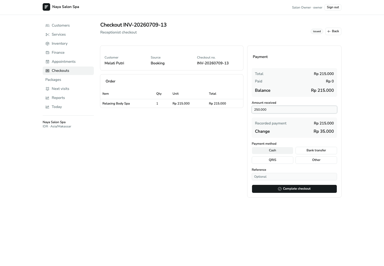Screen dimensions: 384x266
Task: Click the Complete checkout button
Action: 294,189
